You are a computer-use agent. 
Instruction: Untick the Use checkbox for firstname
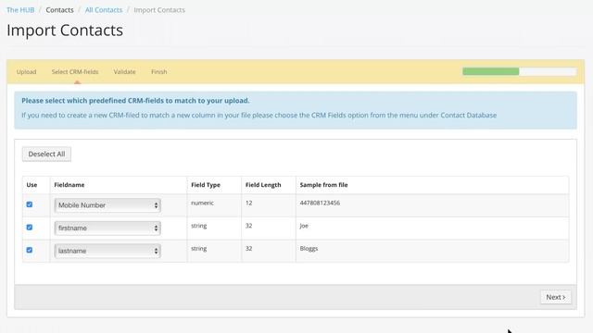click(30, 228)
